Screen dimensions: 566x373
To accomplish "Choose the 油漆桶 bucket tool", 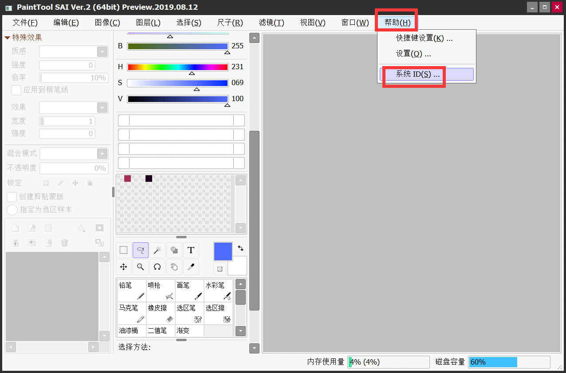I will coord(132,330).
